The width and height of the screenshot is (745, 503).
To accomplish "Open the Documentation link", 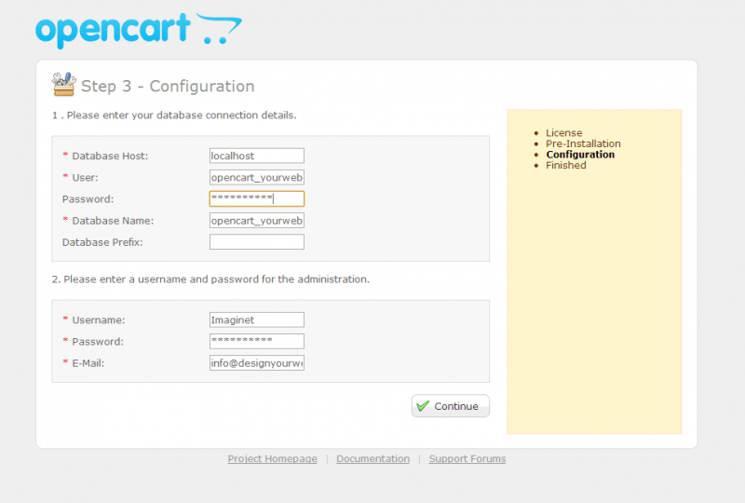I will (373, 459).
